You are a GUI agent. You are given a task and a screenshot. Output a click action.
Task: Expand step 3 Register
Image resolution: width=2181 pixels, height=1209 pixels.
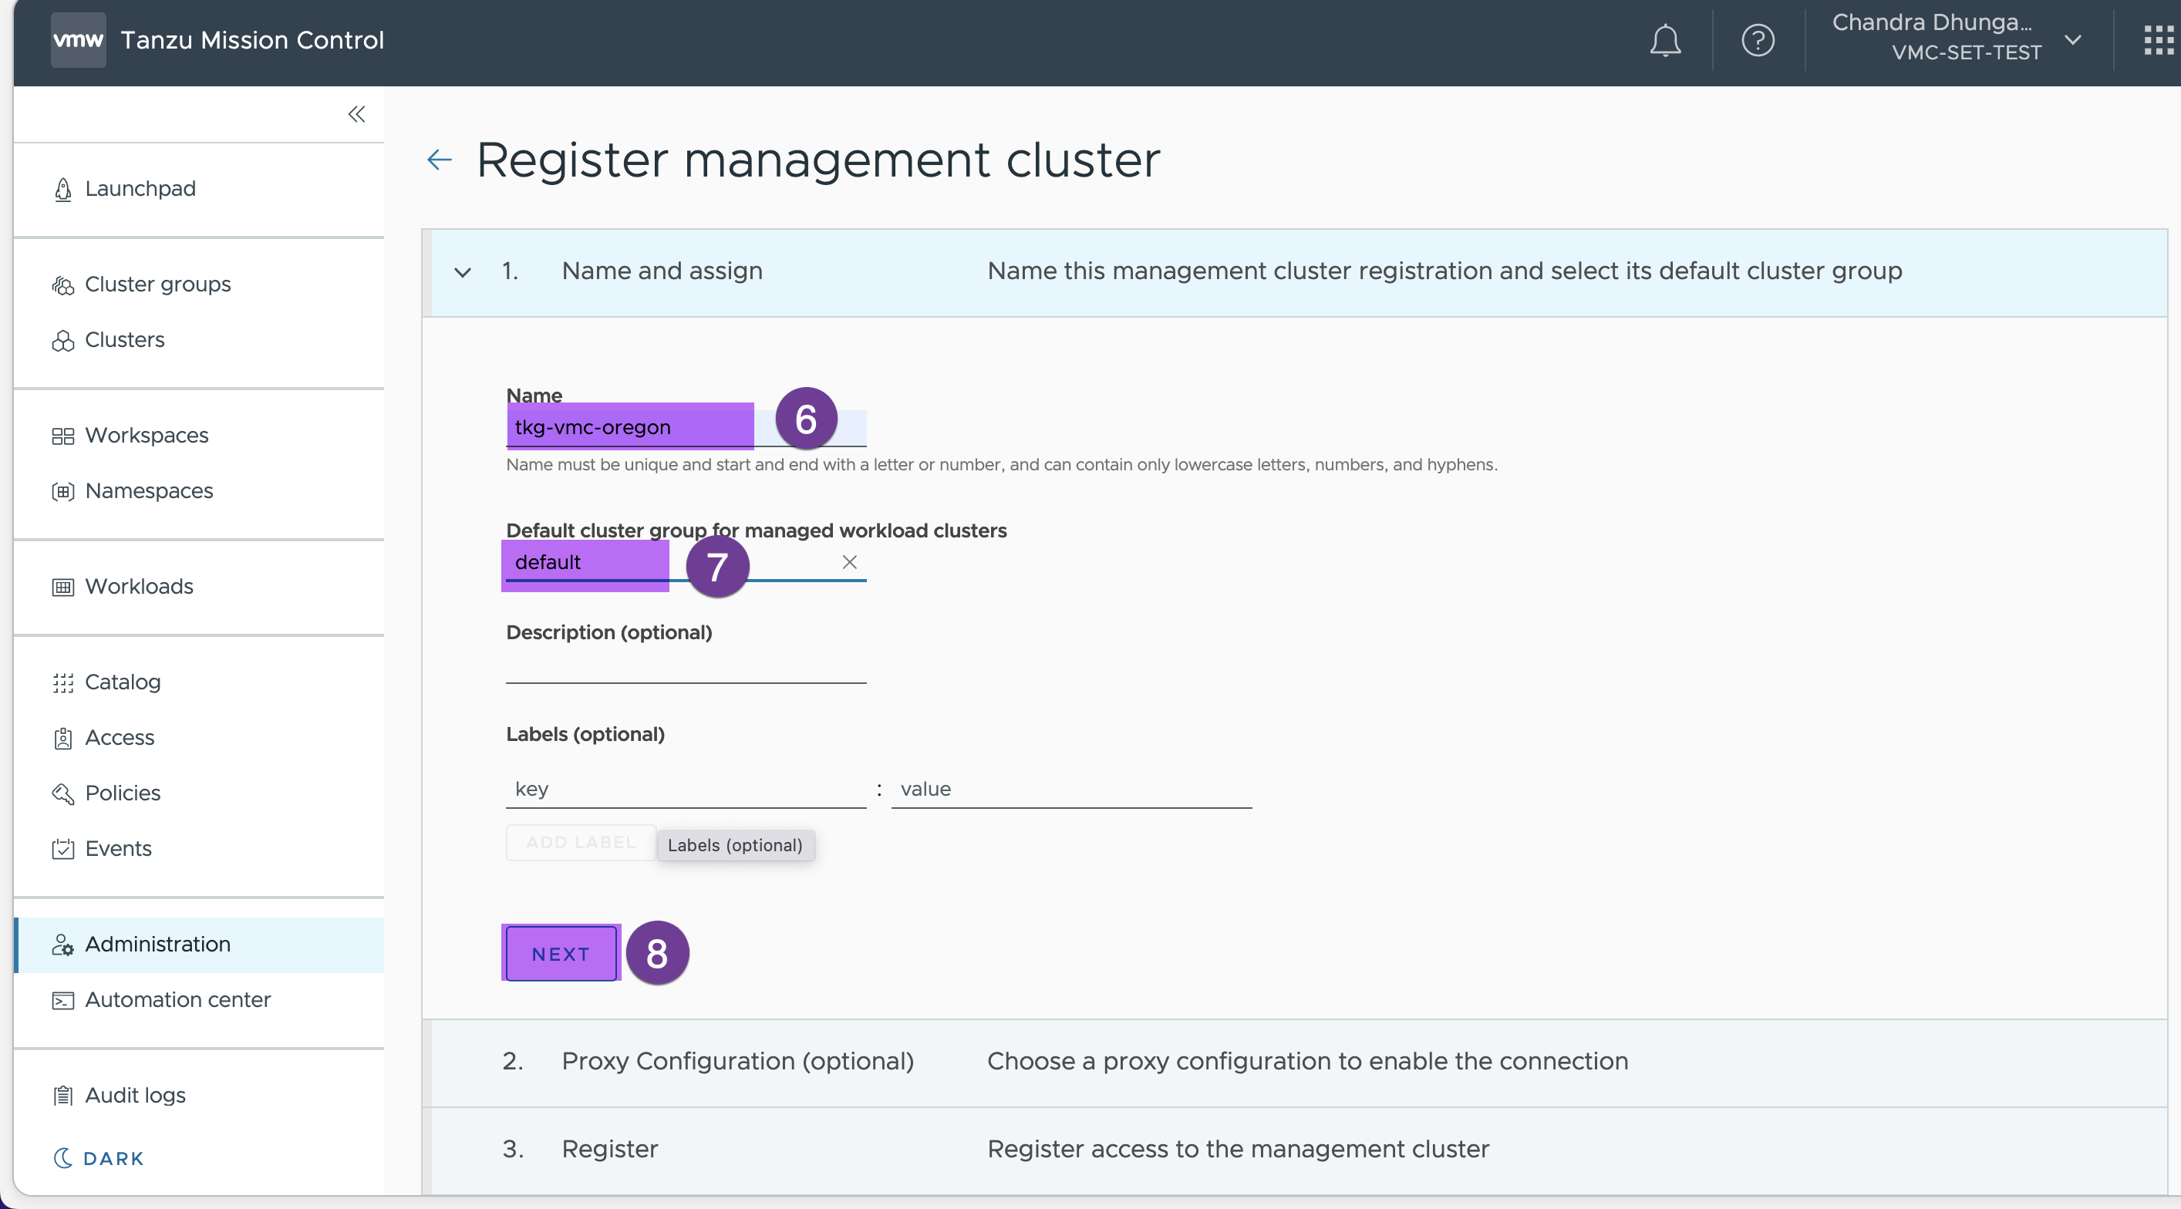tap(1295, 1149)
